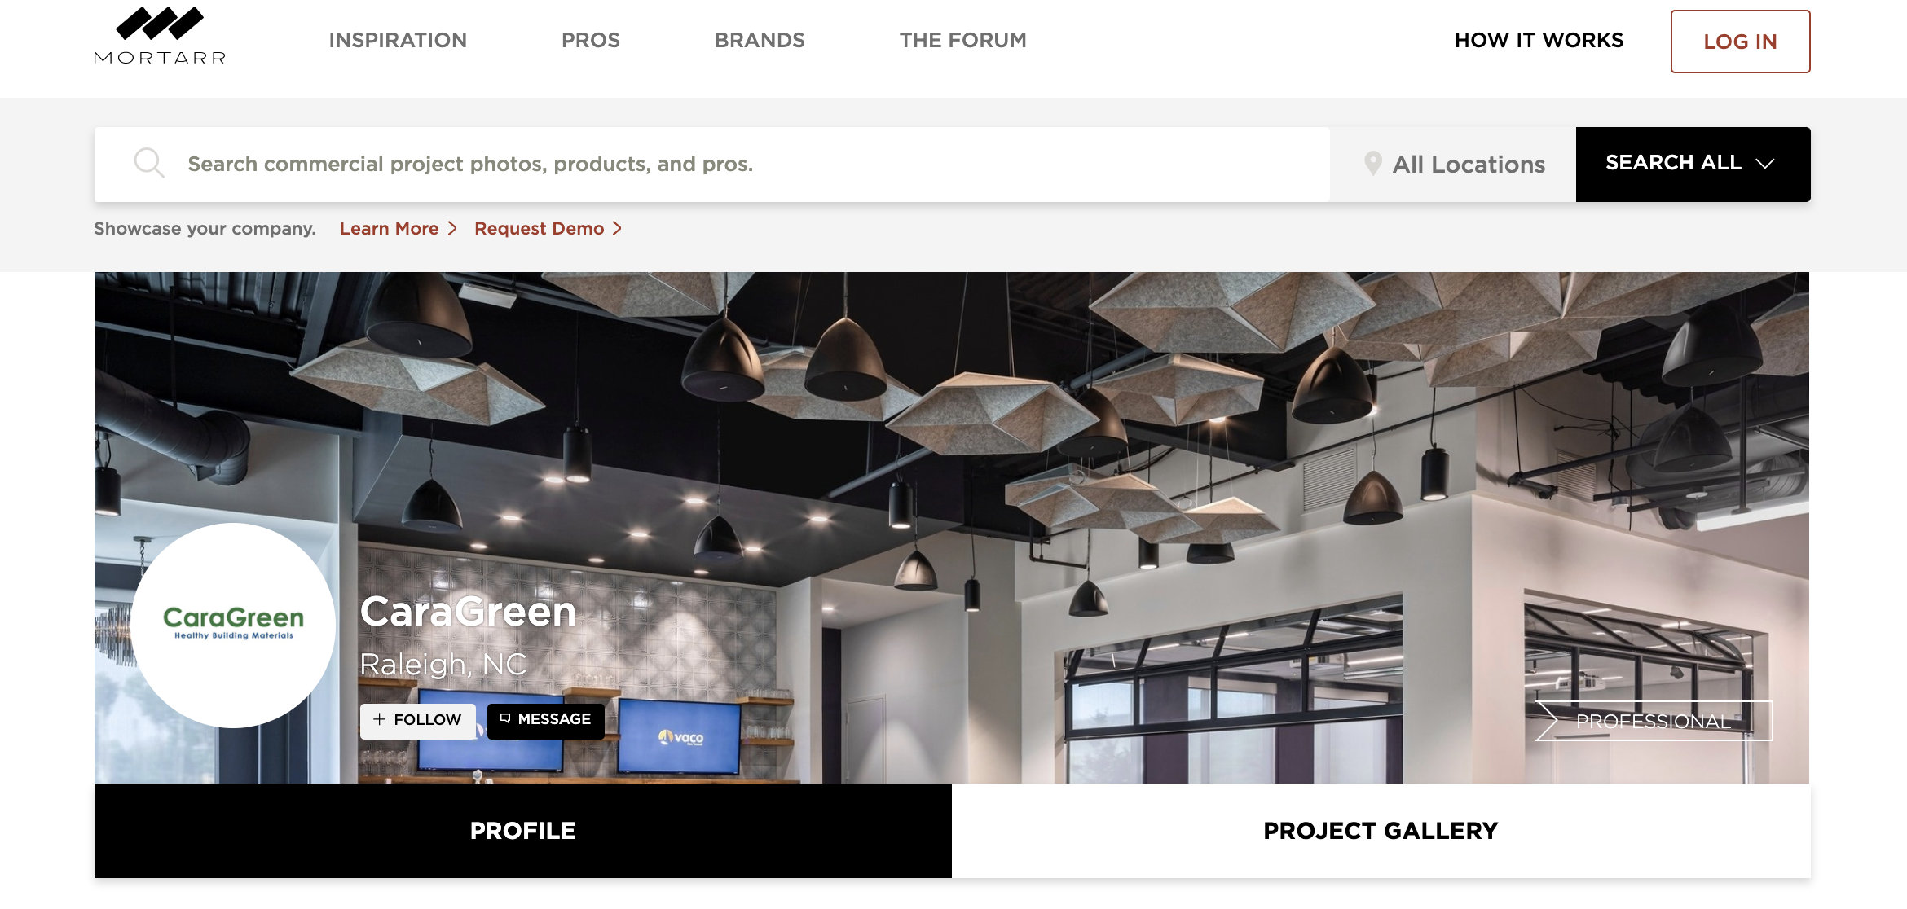
Task: Switch to the Project Gallery tab
Action: tap(1381, 831)
